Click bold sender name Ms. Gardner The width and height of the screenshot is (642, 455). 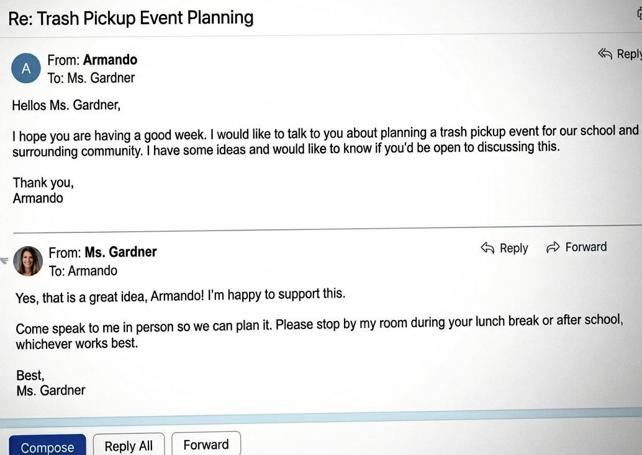pyautogui.click(x=120, y=252)
